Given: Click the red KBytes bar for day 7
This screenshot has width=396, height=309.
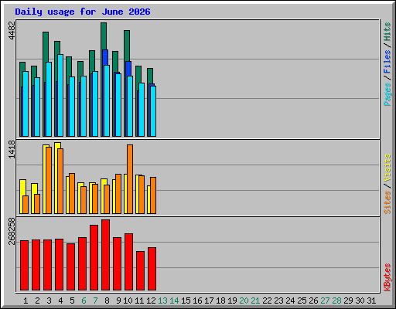Looking at the screenshot, I should tap(94, 257).
